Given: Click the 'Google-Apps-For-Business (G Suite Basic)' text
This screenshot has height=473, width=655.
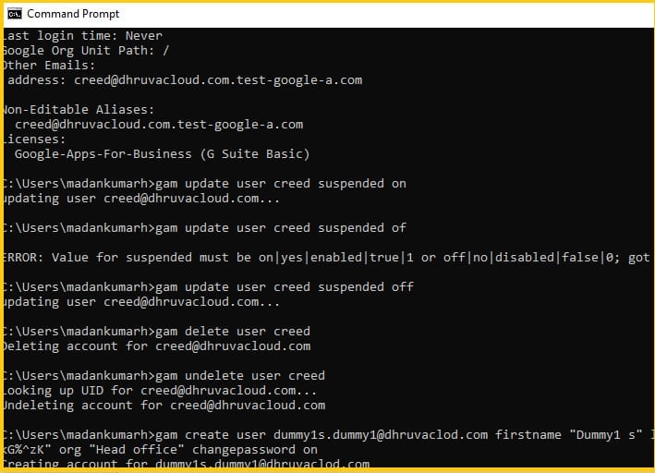Looking at the screenshot, I should 162,153.
